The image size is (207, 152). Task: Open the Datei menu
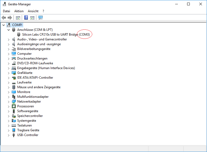[6, 11]
